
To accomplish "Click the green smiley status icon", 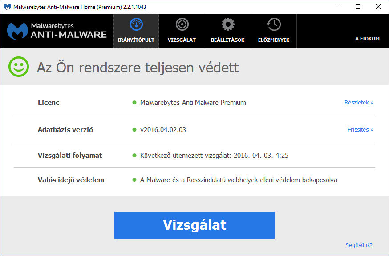I will [19, 67].
